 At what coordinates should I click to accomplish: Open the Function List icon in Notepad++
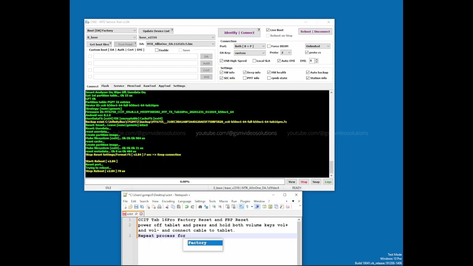282,207
